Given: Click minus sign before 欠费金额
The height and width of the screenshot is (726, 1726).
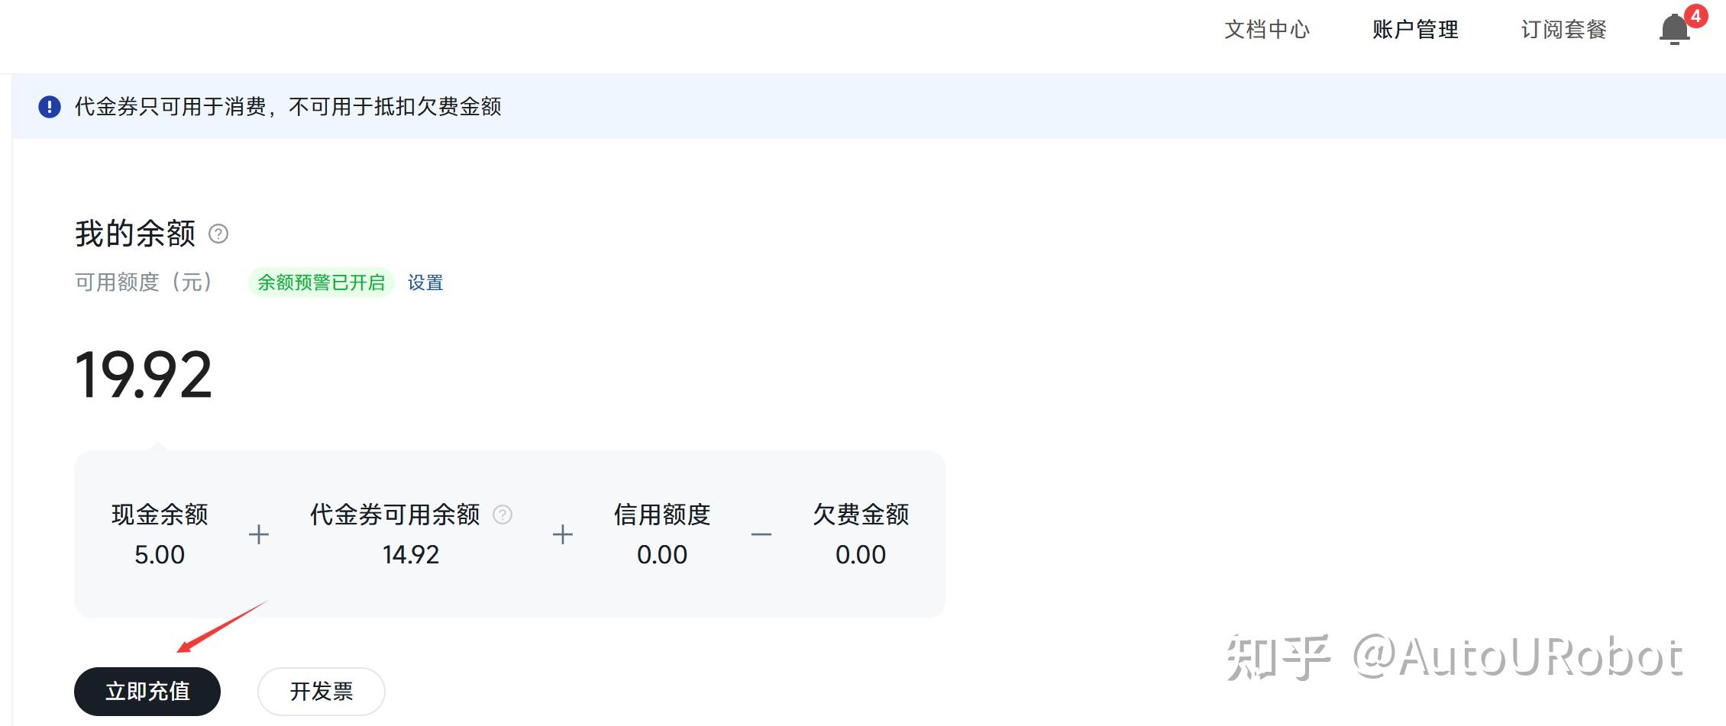Looking at the screenshot, I should (x=761, y=534).
